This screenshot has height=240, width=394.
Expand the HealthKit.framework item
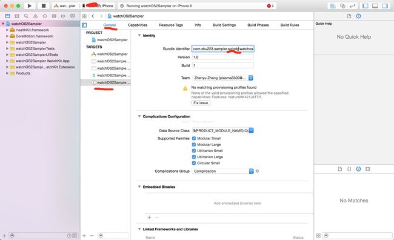click(7, 30)
